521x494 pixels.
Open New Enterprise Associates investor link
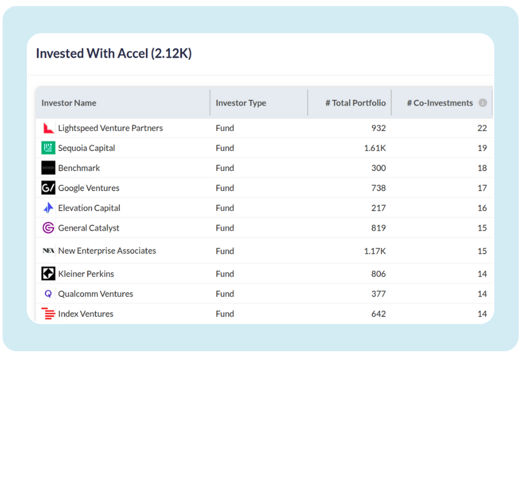click(107, 251)
